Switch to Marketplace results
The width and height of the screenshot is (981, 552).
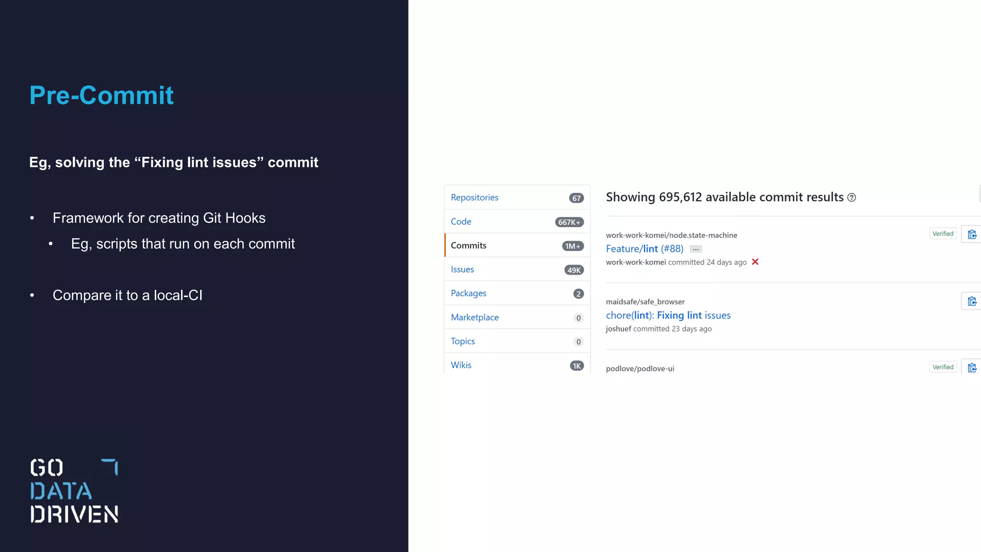[x=517, y=317]
